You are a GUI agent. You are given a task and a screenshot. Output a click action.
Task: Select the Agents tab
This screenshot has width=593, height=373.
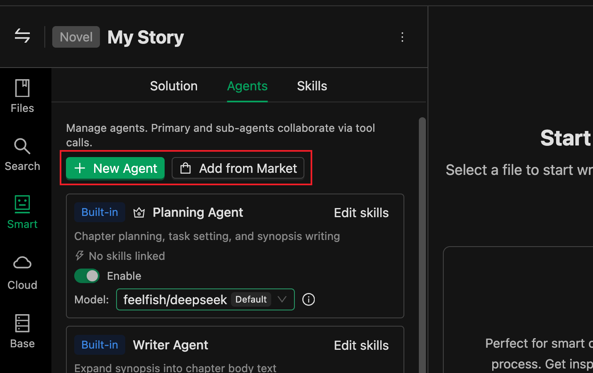[x=247, y=86]
